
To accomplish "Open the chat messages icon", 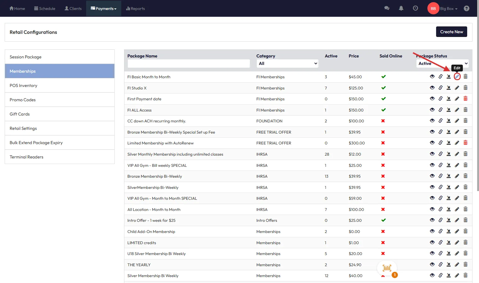I will [387, 8].
